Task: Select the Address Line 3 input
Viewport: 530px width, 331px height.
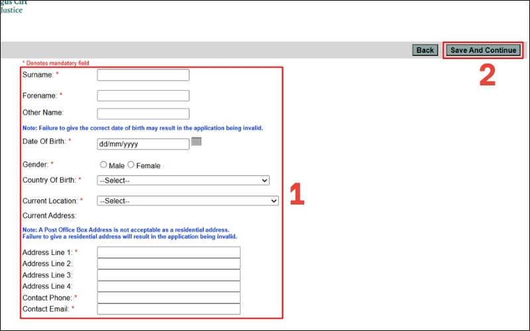Action: (168, 275)
